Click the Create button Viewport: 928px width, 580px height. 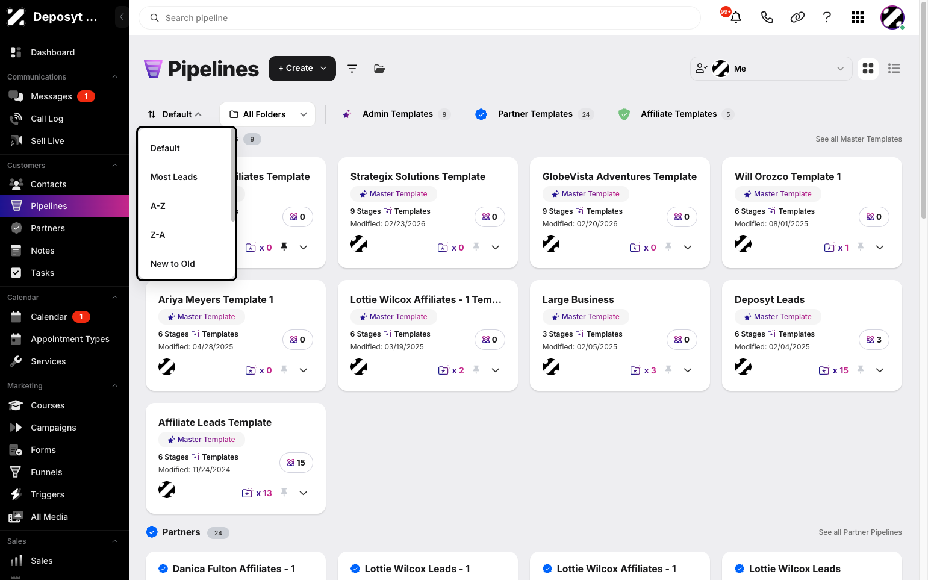302,69
